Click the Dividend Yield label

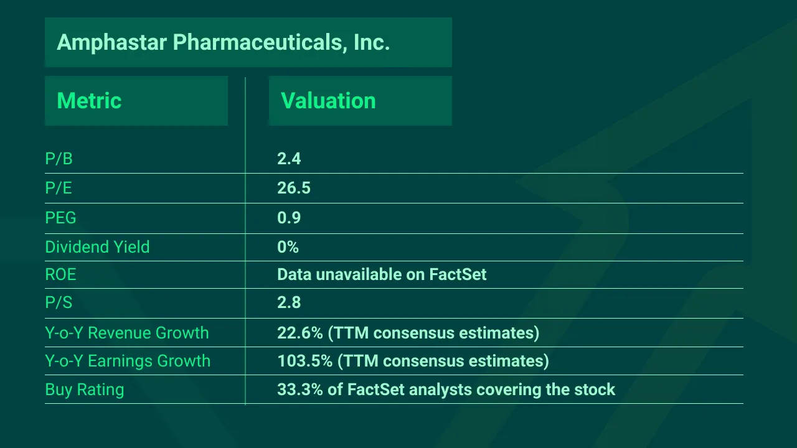click(98, 247)
